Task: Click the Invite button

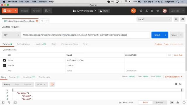Action: (x=104, y=11)
